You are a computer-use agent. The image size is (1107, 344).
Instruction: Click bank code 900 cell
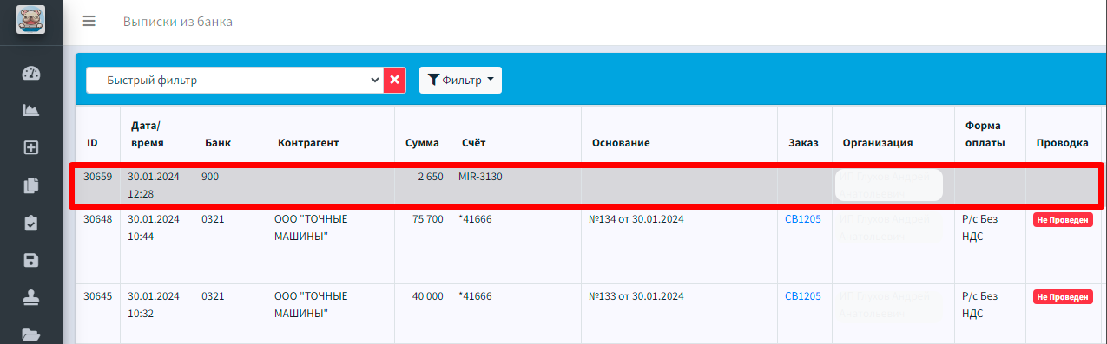pos(210,177)
